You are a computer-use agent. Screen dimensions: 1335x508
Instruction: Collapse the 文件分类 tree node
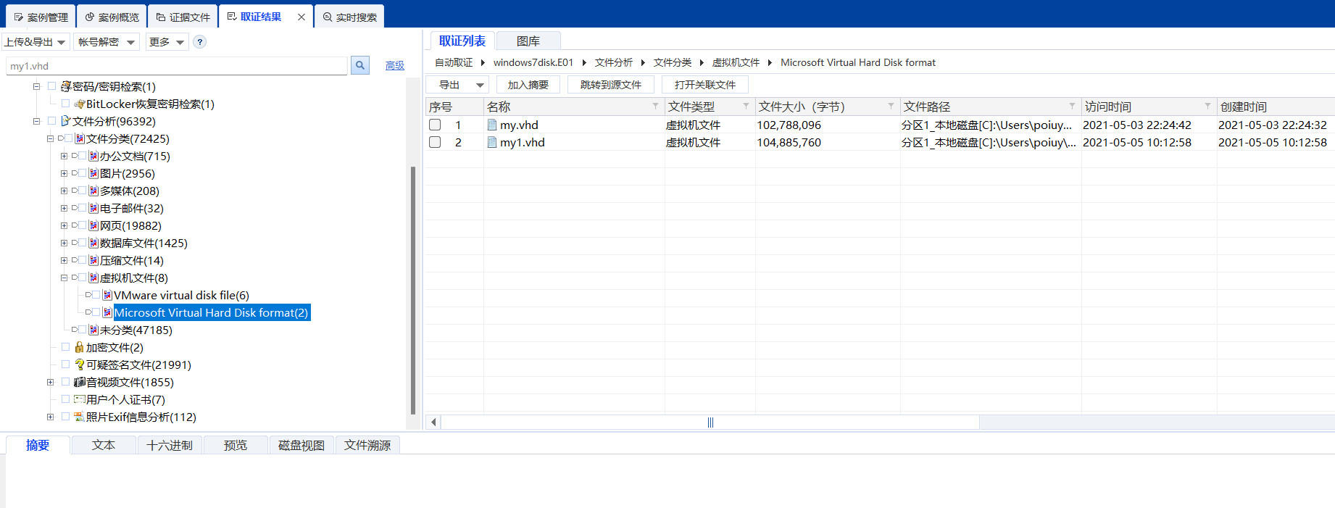(x=50, y=138)
